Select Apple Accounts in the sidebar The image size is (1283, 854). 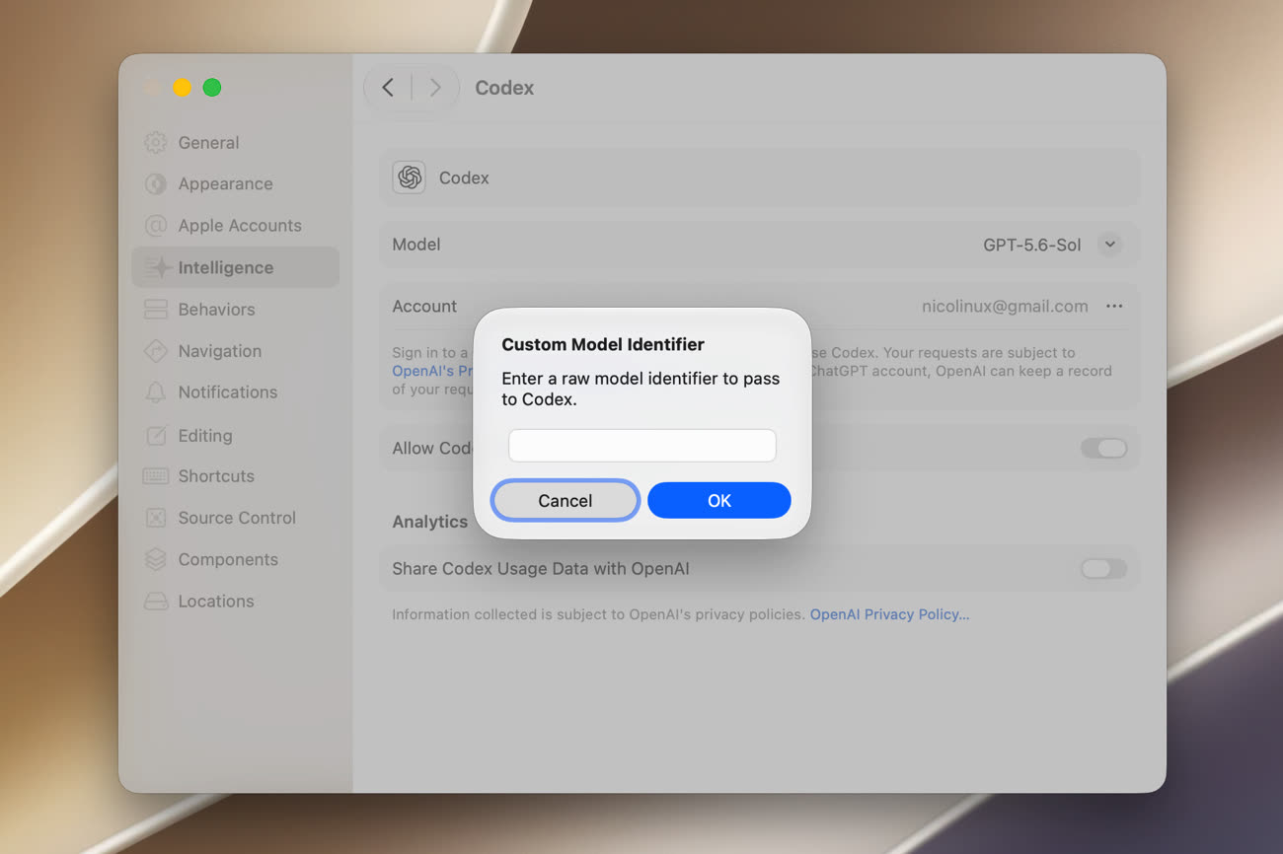[x=235, y=226]
